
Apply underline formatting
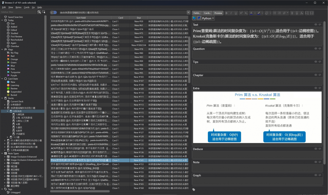pos(236,13)
